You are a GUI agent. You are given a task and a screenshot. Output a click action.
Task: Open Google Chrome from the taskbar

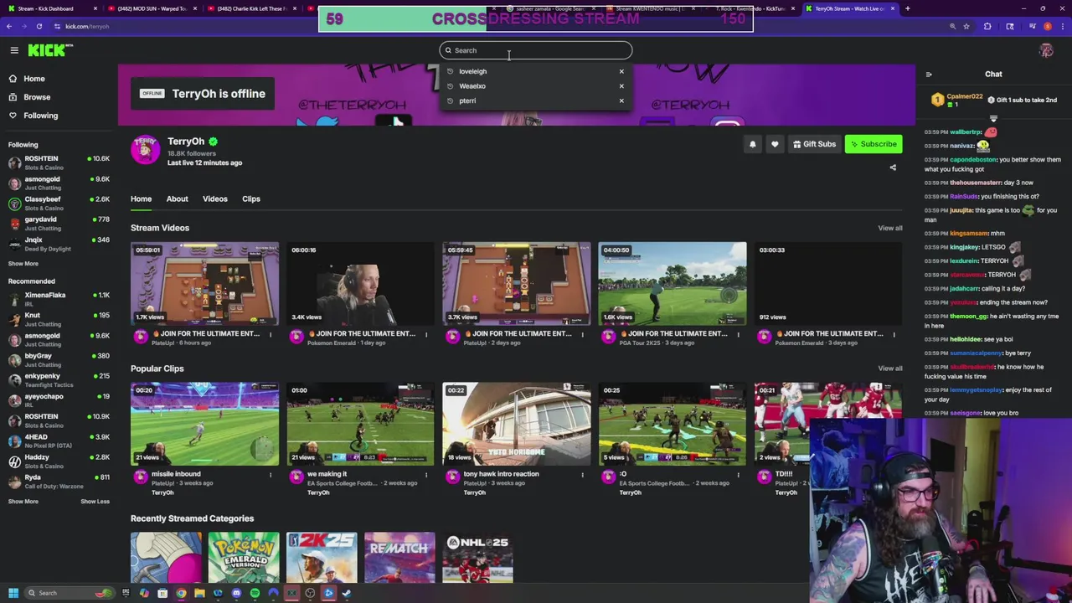[181, 593]
